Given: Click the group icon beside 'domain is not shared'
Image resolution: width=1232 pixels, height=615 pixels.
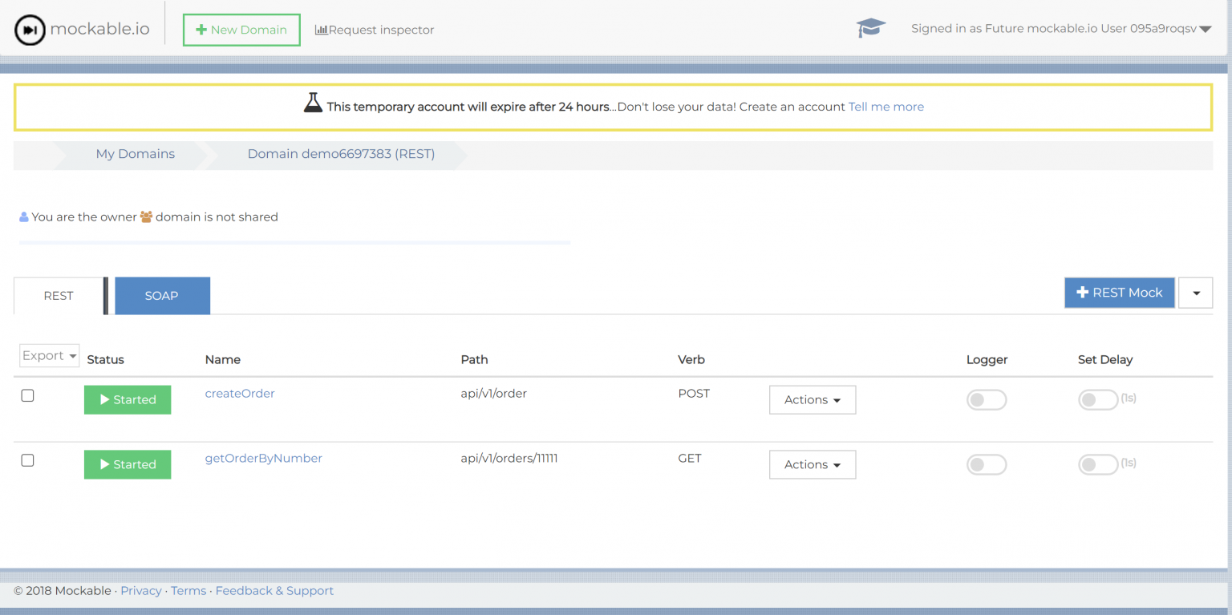Looking at the screenshot, I should [146, 216].
